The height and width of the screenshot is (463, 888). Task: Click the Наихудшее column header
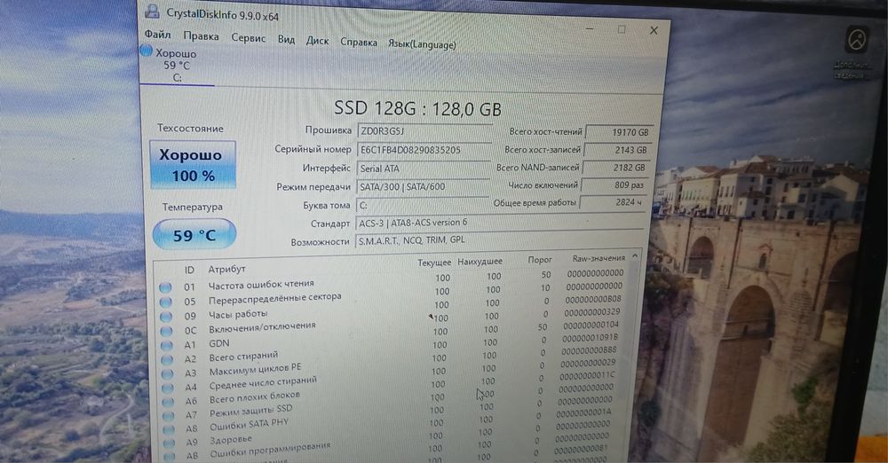pyautogui.click(x=480, y=261)
